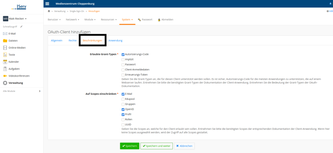Screen dimensions: 333x153
Task: Toggle OpenID scope checkbox
Action: point(123,109)
